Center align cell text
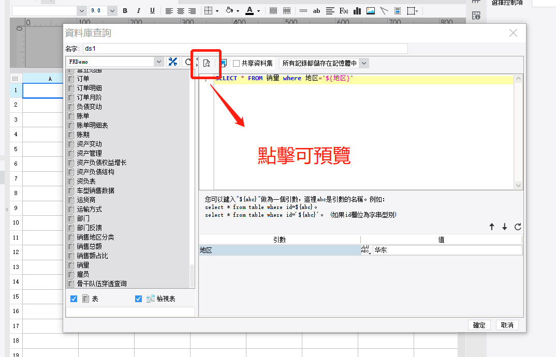This screenshot has height=357, width=556. coord(181,11)
